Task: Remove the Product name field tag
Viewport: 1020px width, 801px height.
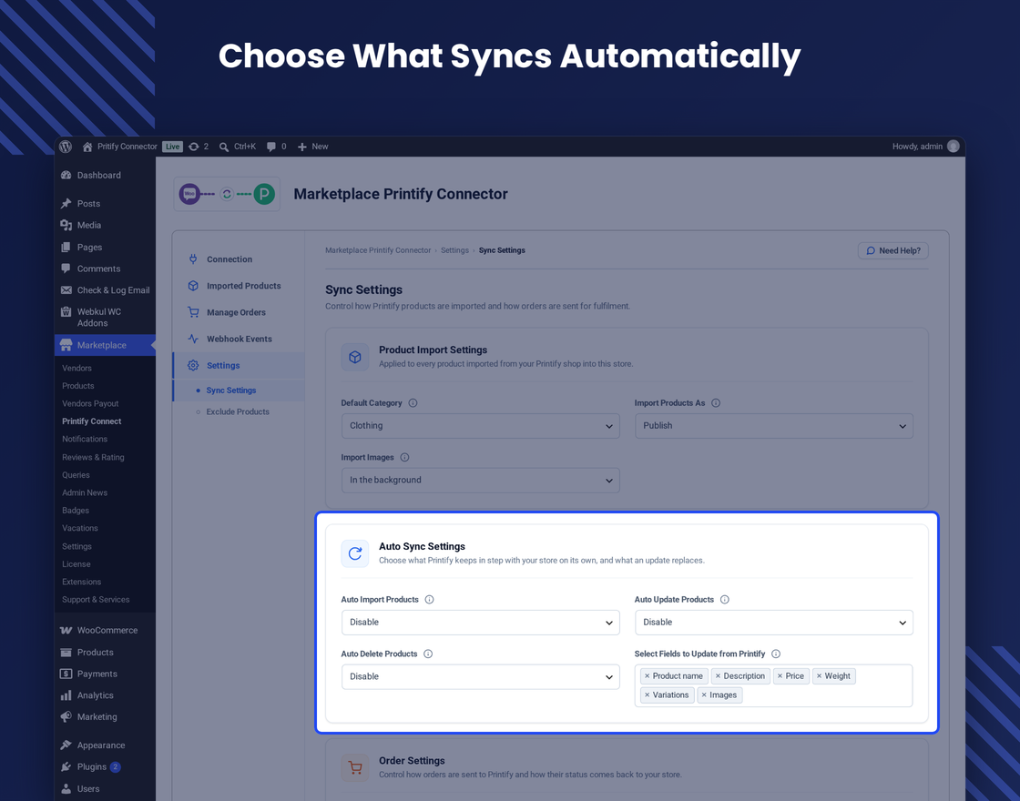Action: (648, 676)
